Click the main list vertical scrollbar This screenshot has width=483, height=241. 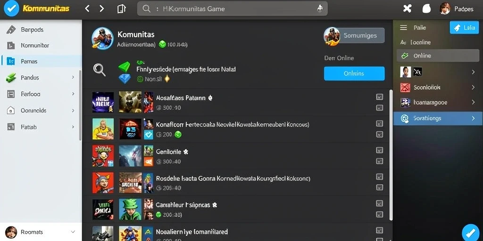[x=391, y=155]
